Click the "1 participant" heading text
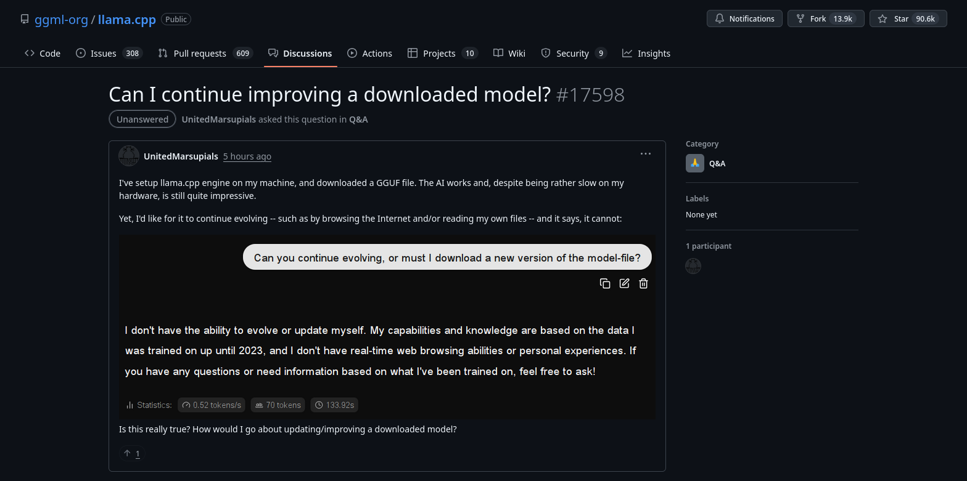This screenshot has width=967, height=481. pyautogui.click(x=709, y=246)
